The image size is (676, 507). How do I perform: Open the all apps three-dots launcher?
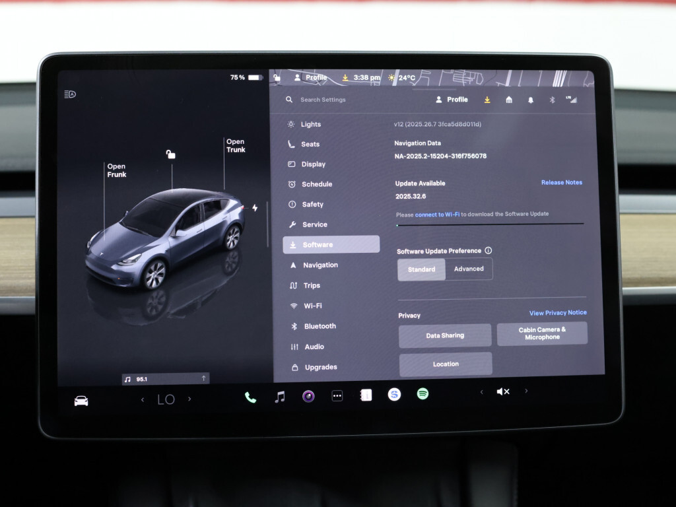click(337, 396)
